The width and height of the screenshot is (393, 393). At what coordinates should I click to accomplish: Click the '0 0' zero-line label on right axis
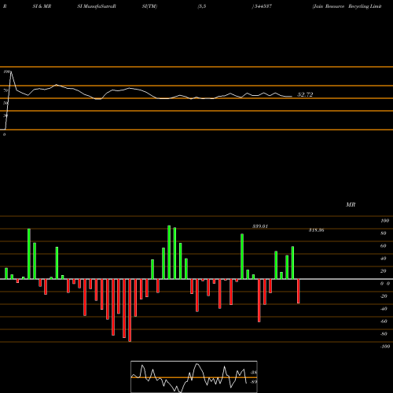tap(385, 284)
